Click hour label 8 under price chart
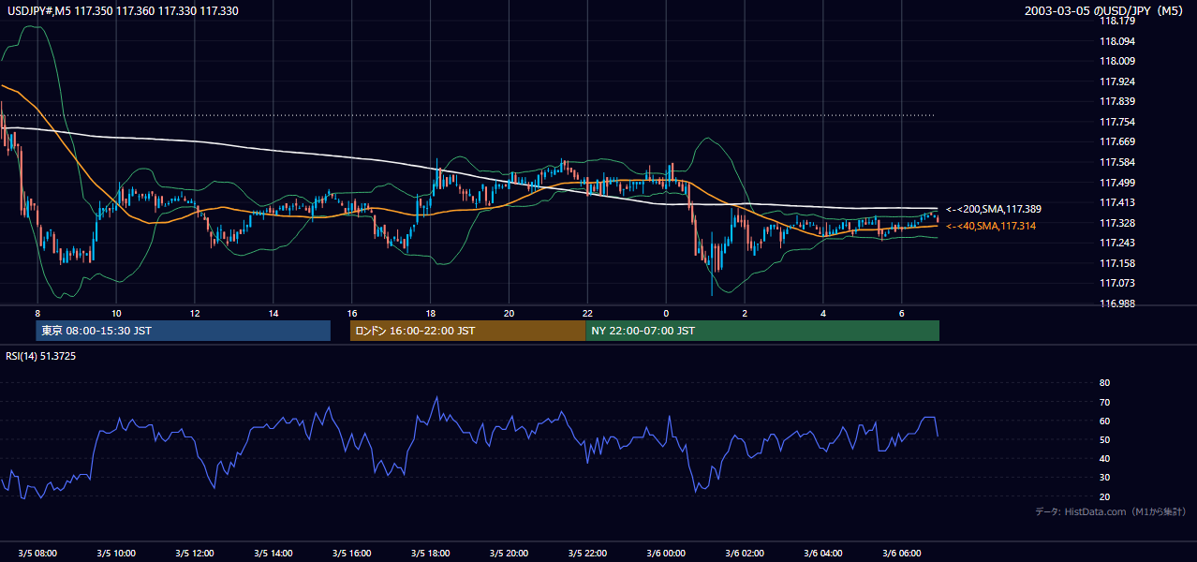The height and width of the screenshot is (562, 1197). tap(37, 313)
